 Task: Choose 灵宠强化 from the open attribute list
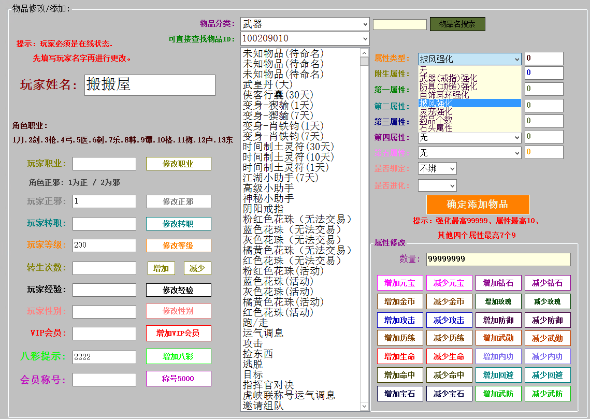pyautogui.click(x=436, y=111)
